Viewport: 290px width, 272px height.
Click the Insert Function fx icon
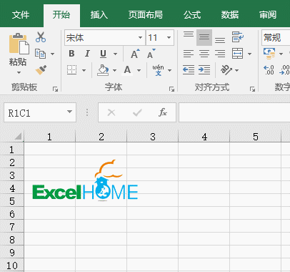[x=163, y=112]
